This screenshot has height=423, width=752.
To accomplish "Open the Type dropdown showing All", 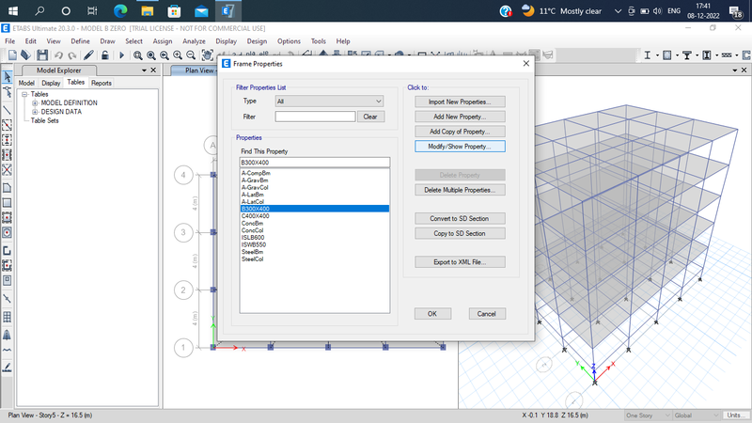I will pyautogui.click(x=329, y=102).
